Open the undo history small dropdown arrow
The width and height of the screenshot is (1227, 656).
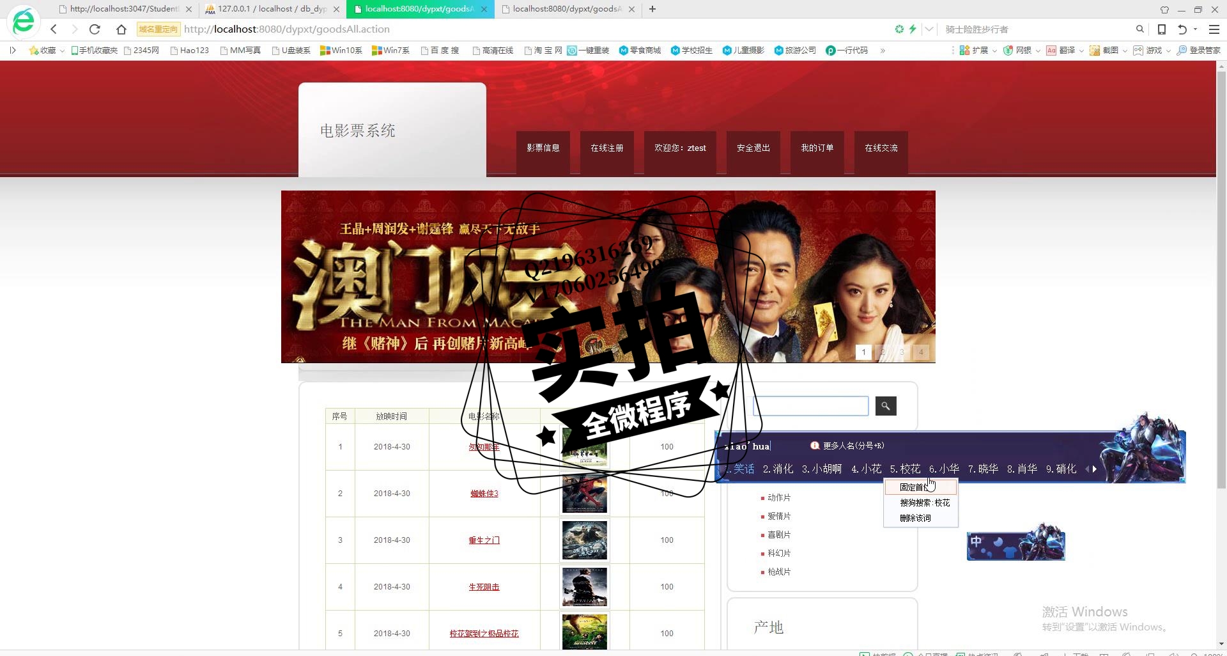pos(1195,29)
